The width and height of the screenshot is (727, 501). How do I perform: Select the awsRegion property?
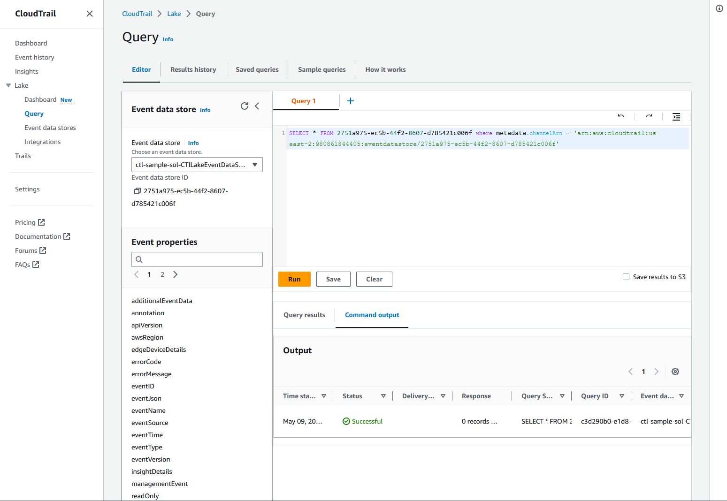click(x=147, y=337)
